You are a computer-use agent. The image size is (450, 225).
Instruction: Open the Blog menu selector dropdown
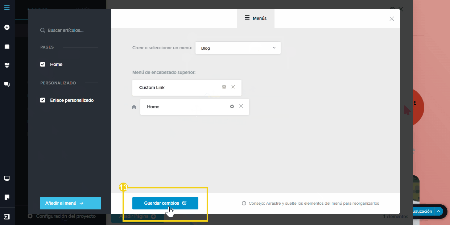click(x=238, y=48)
